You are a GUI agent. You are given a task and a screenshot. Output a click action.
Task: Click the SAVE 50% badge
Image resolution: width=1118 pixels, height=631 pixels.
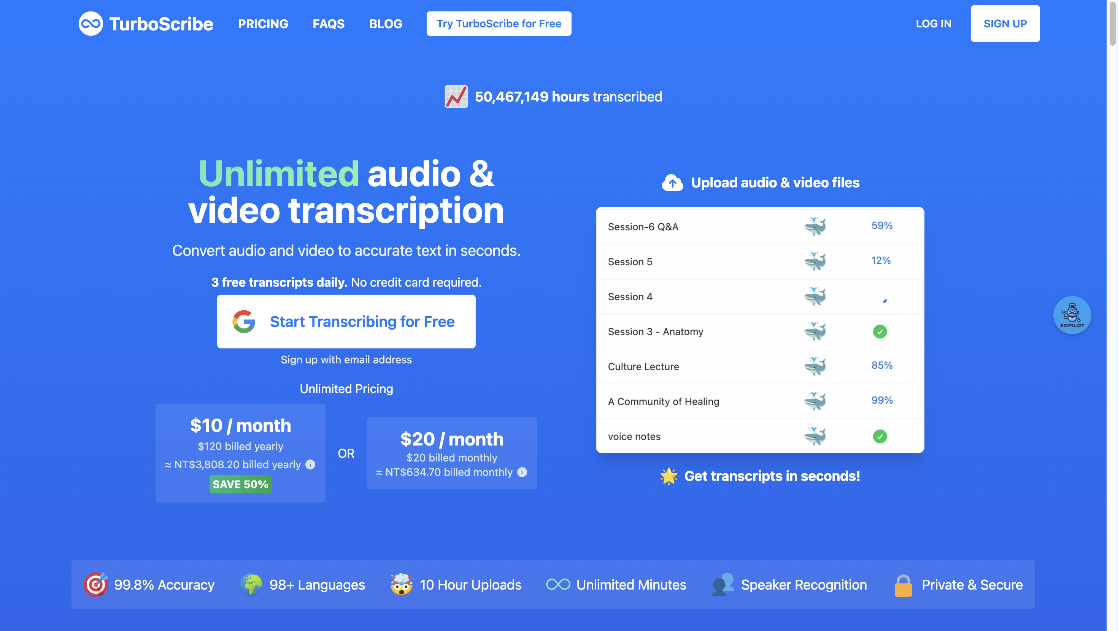coord(240,484)
